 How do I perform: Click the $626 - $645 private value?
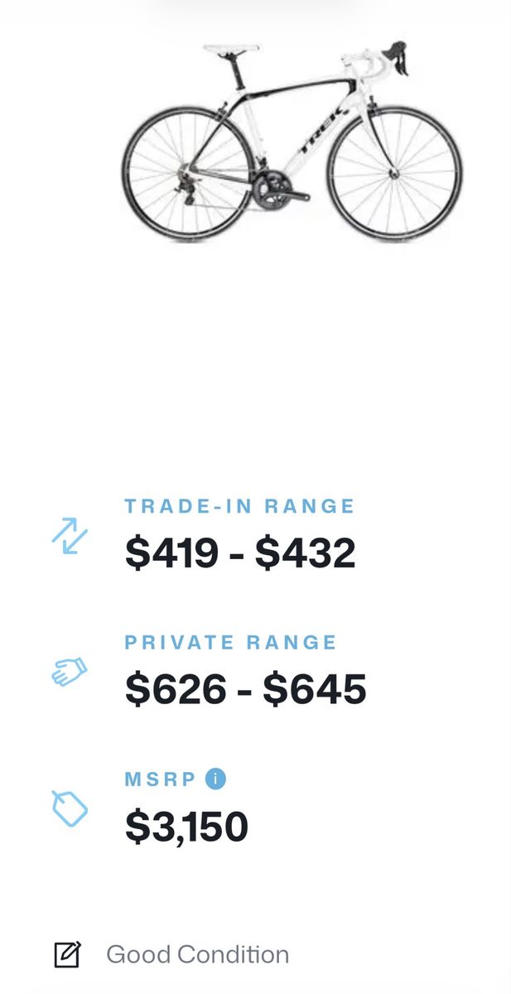tap(245, 689)
